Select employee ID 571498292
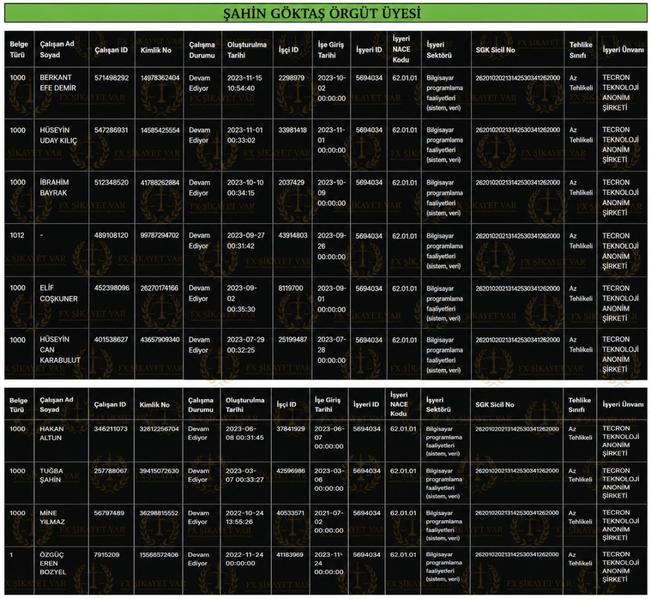 112,78
